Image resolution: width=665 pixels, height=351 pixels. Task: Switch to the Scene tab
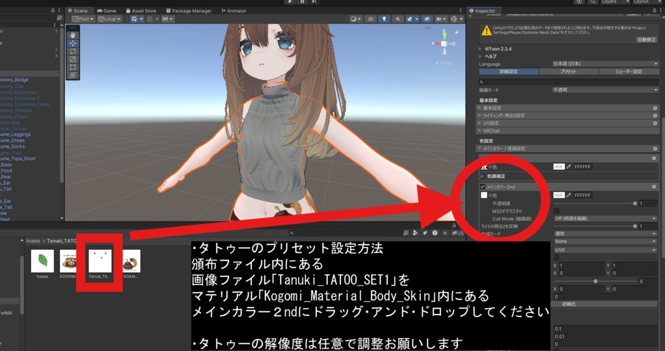[x=78, y=10]
